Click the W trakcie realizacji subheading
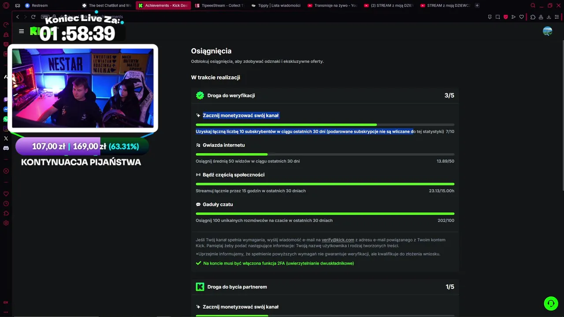This screenshot has height=317, width=564. click(215, 77)
